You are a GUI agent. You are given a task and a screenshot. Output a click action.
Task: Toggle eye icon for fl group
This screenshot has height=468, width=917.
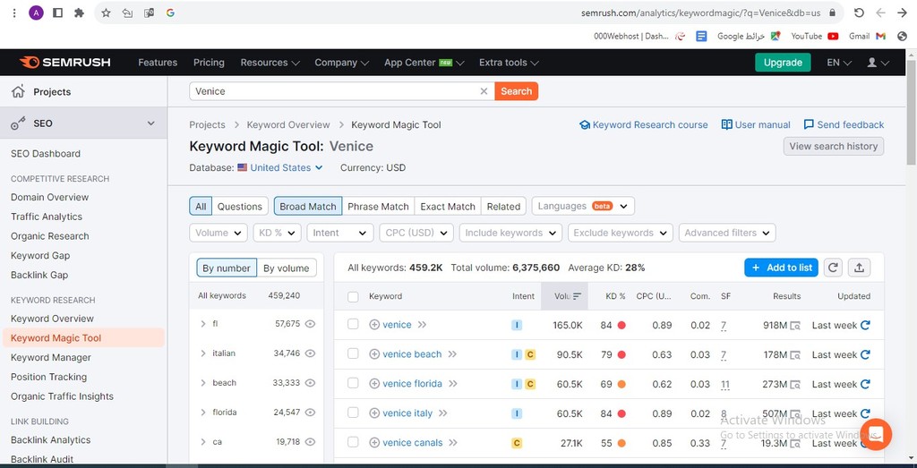click(311, 324)
